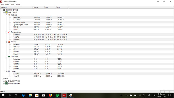Launch Microsoft Edge from taskbar
The width and height of the screenshot is (174, 98).
pos(23,95)
